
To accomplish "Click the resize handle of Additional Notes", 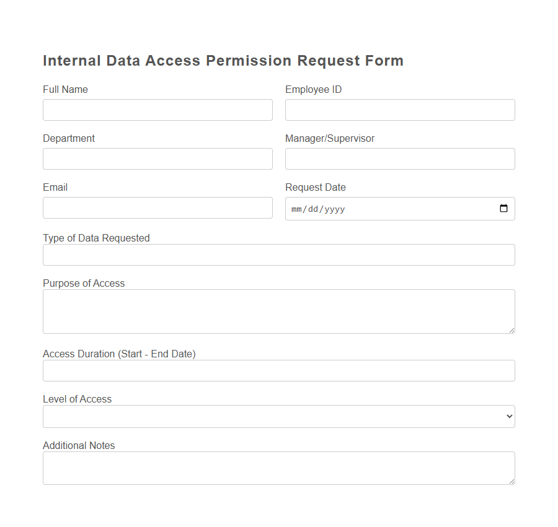I will (511, 482).
